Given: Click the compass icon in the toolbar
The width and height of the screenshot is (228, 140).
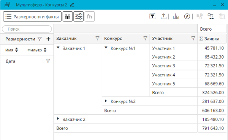Looking at the screenshot, I should pos(187,17).
